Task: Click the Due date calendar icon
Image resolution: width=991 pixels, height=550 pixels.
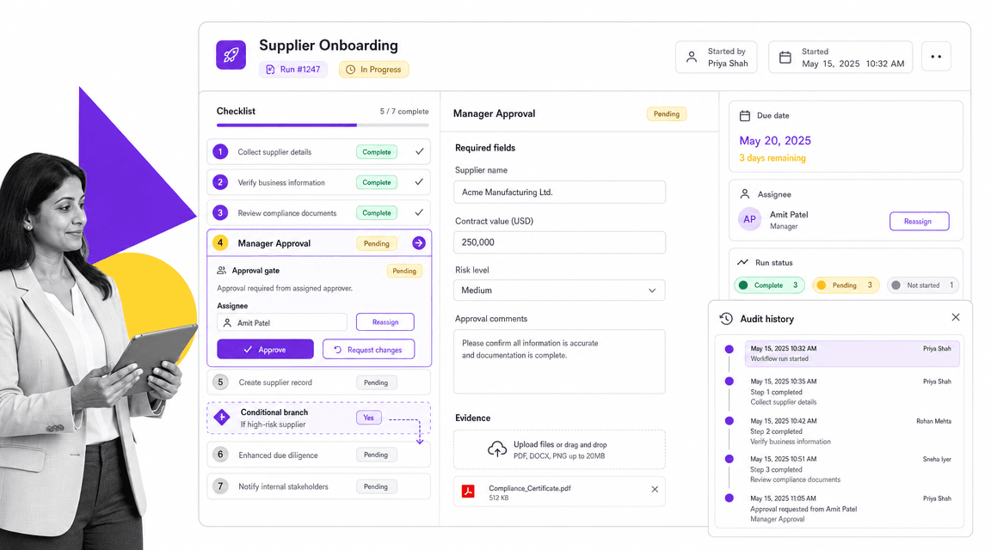Action: tap(745, 115)
